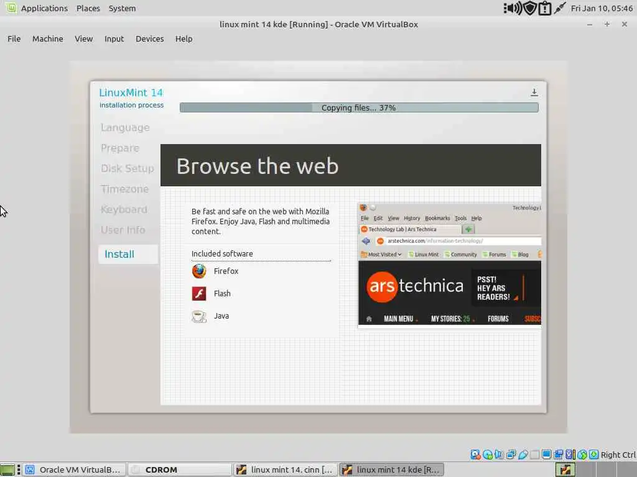Open the Devices menu
The width and height of the screenshot is (637, 477).
tap(149, 39)
